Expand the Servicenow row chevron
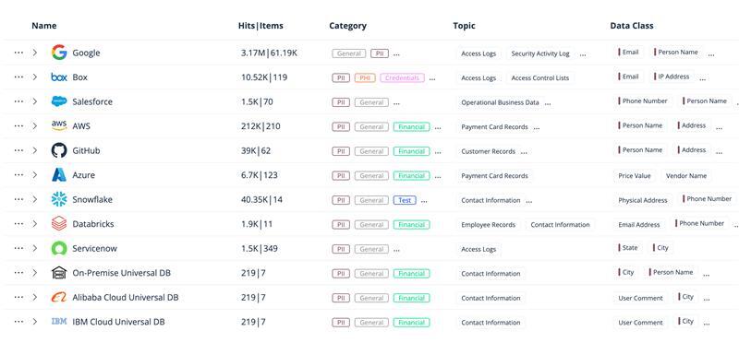This screenshot has height=343, width=739. point(35,248)
